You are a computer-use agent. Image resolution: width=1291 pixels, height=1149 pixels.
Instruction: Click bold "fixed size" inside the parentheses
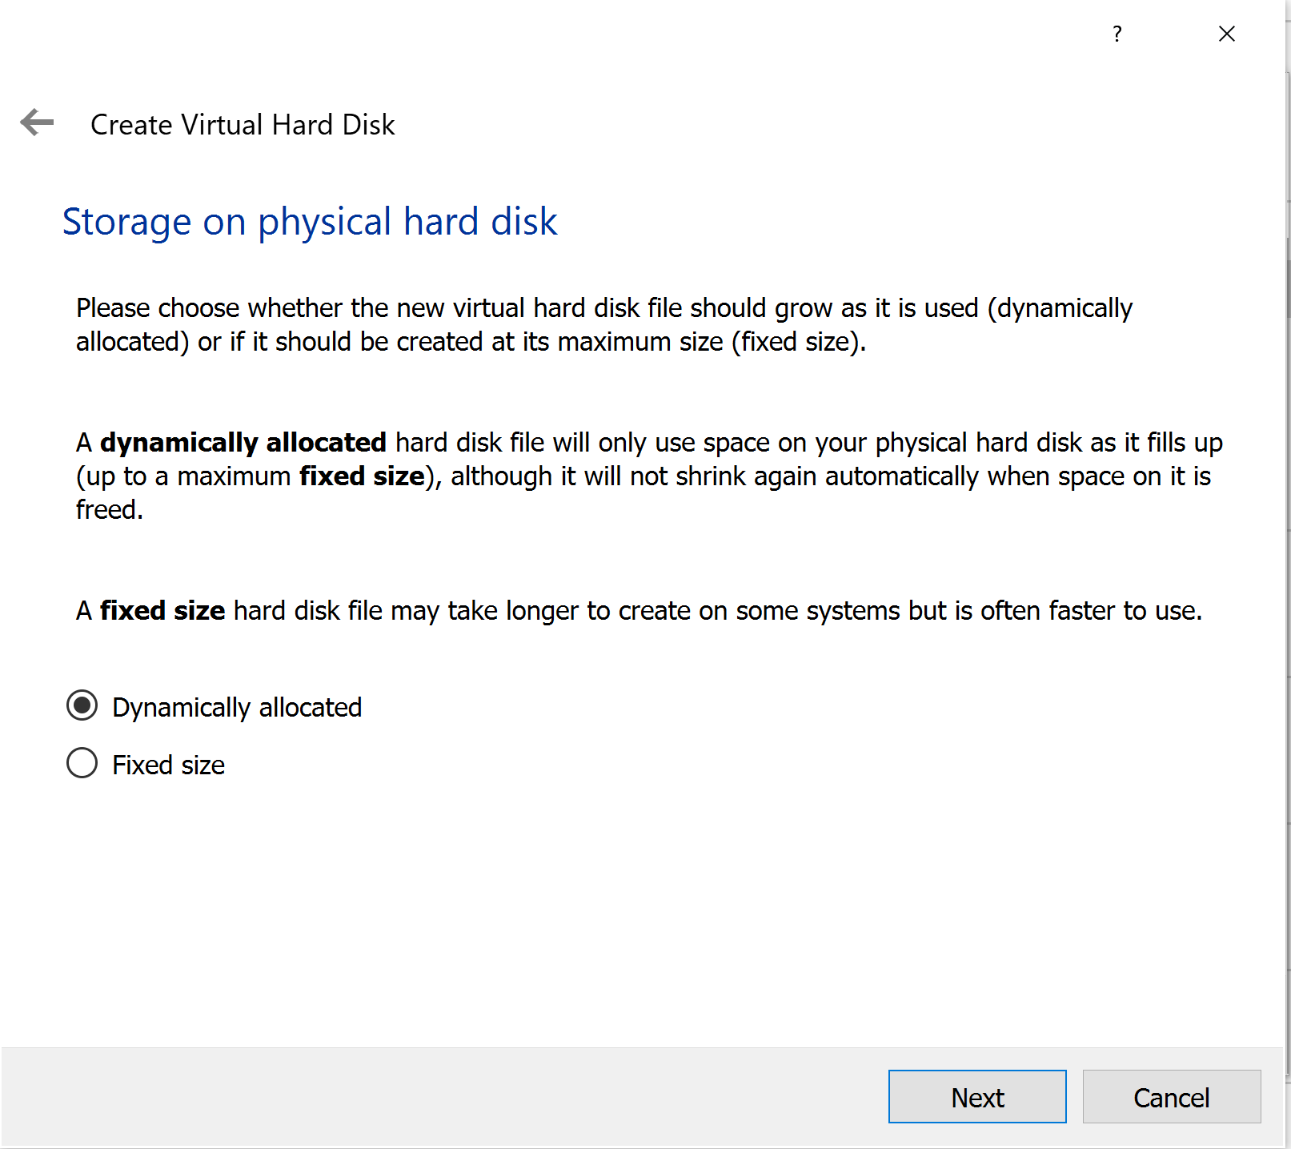362,476
